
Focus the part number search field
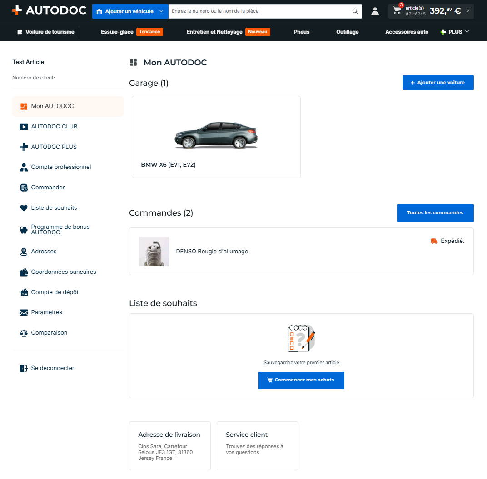pyautogui.click(x=261, y=11)
